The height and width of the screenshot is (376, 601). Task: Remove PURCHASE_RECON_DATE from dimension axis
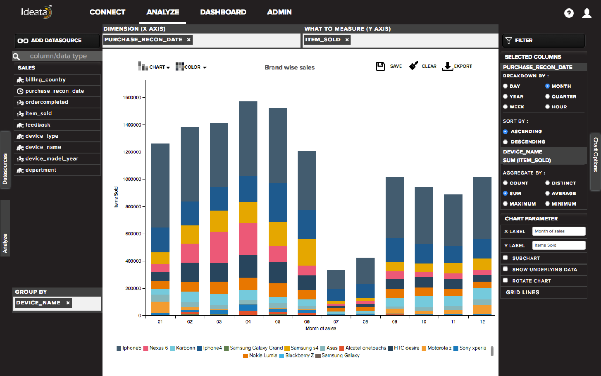189,39
